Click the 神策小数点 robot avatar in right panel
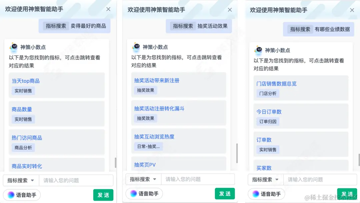360x203 pixels. click(259, 50)
